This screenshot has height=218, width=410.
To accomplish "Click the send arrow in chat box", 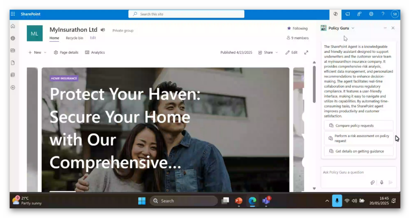I will pyautogui.click(x=391, y=182).
